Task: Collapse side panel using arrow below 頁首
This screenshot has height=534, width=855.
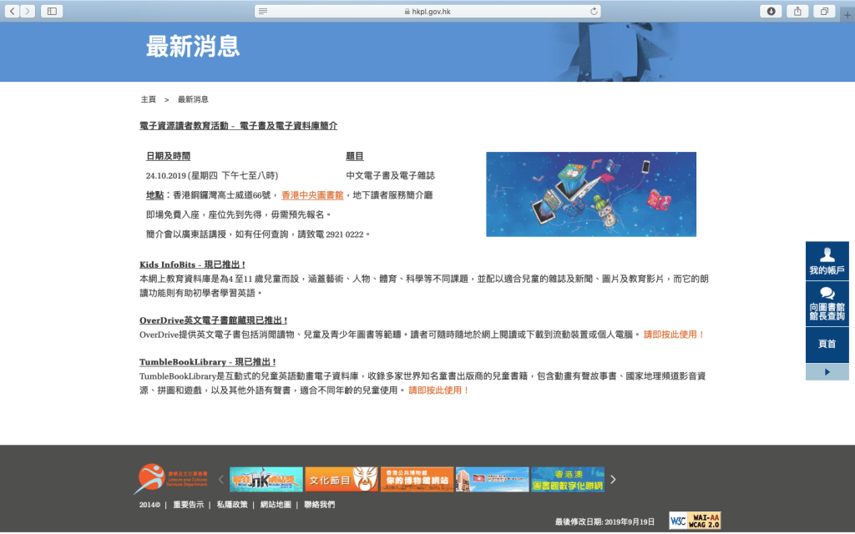Action: point(827,372)
